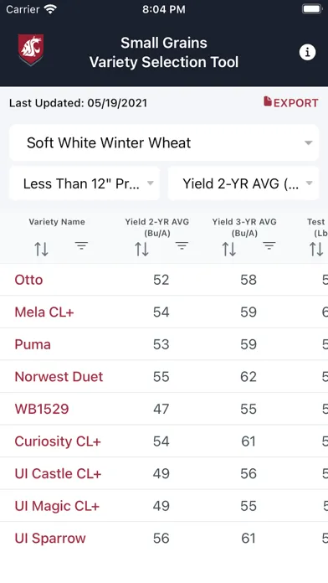Select the UI Sparrow variety
This screenshot has width=328, height=583.
pos(50,539)
